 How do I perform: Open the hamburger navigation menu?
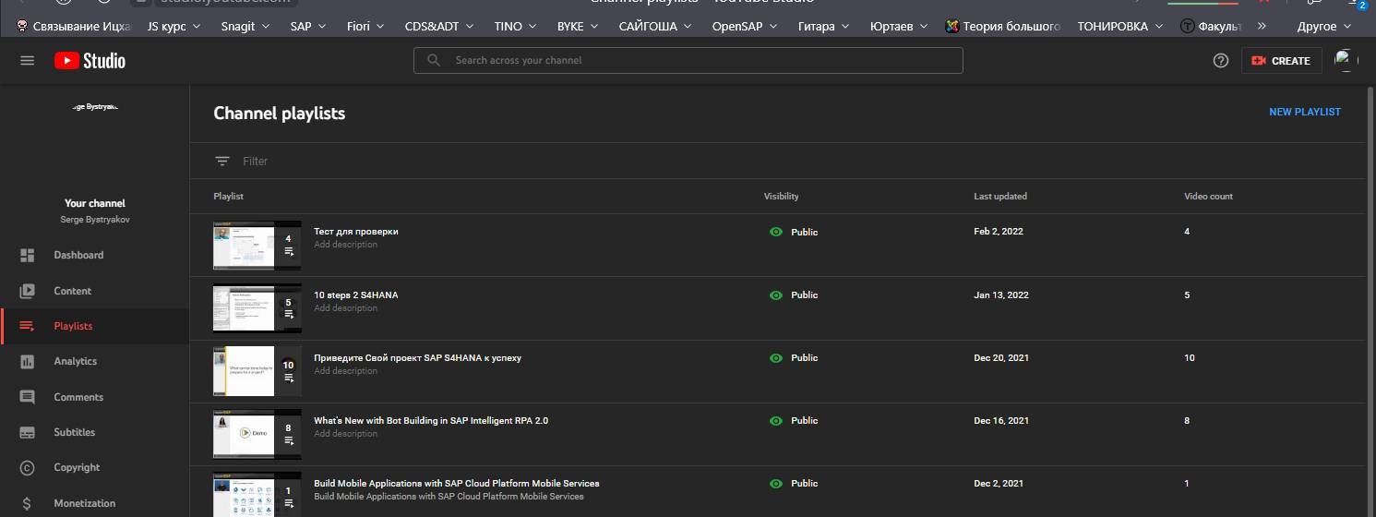point(27,61)
